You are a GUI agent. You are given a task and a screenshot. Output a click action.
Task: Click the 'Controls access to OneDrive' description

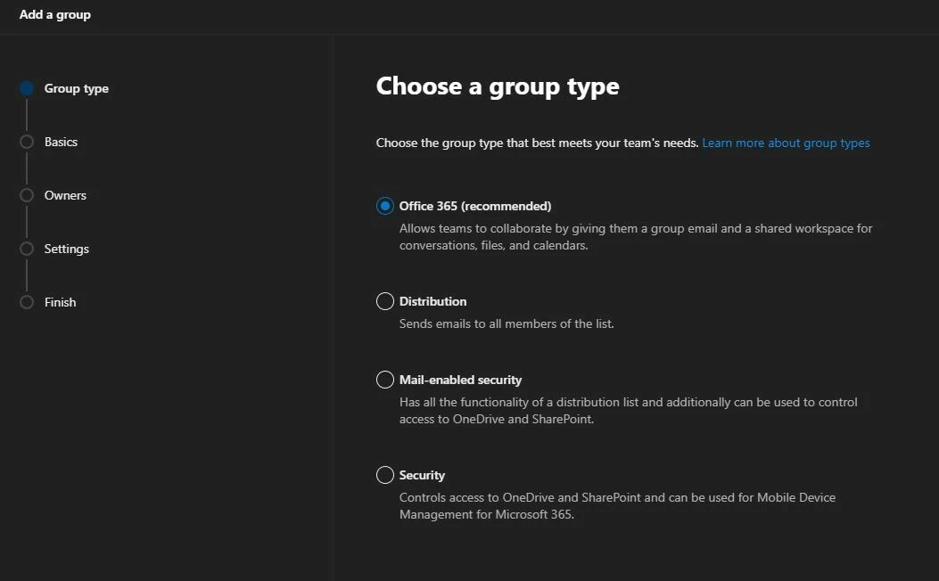click(617, 505)
